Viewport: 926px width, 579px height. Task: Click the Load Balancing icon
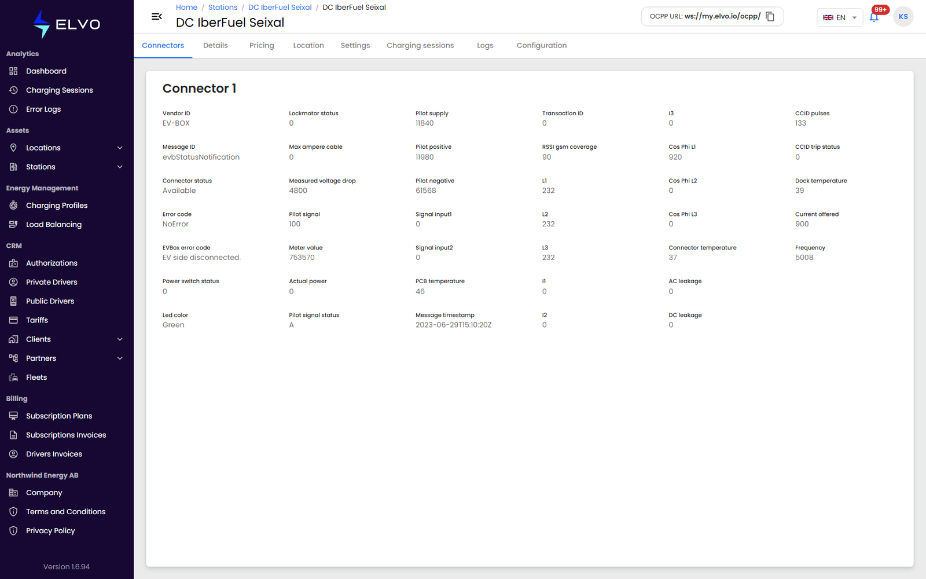click(13, 225)
